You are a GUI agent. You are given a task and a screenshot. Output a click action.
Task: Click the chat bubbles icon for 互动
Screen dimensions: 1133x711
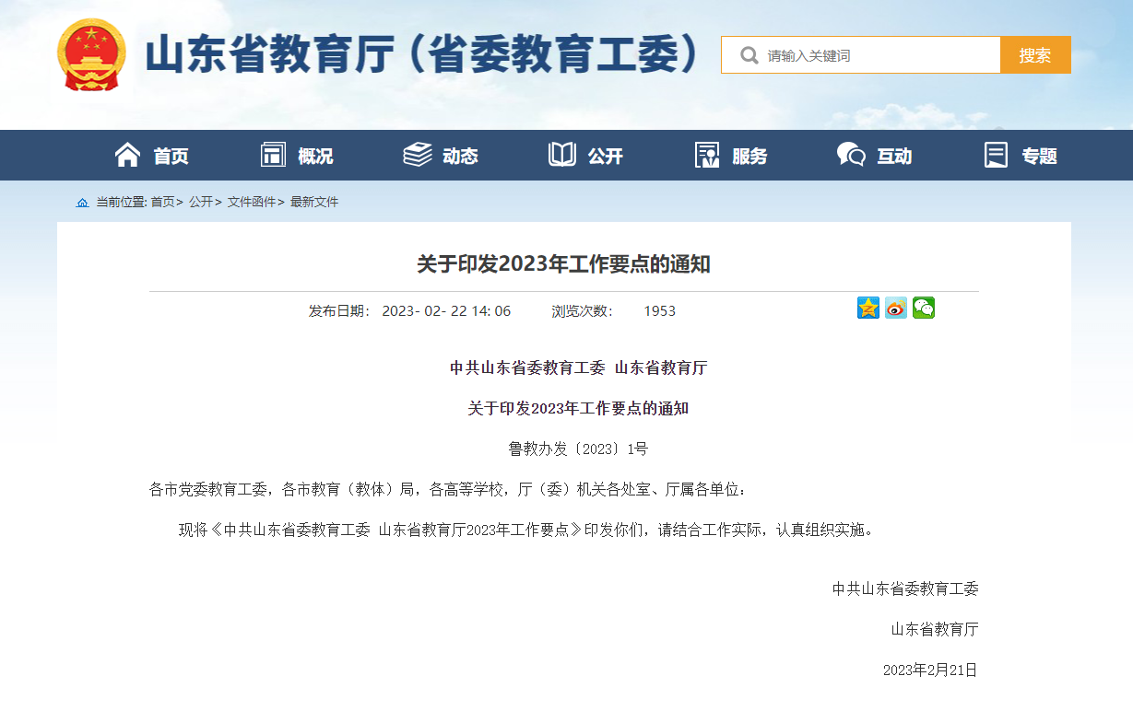click(x=850, y=155)
